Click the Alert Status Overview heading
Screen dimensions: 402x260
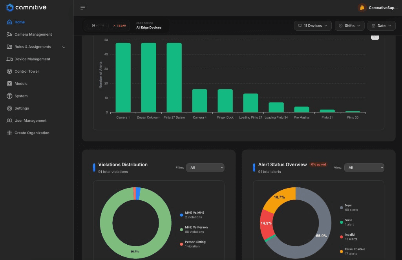click(283, 165)
